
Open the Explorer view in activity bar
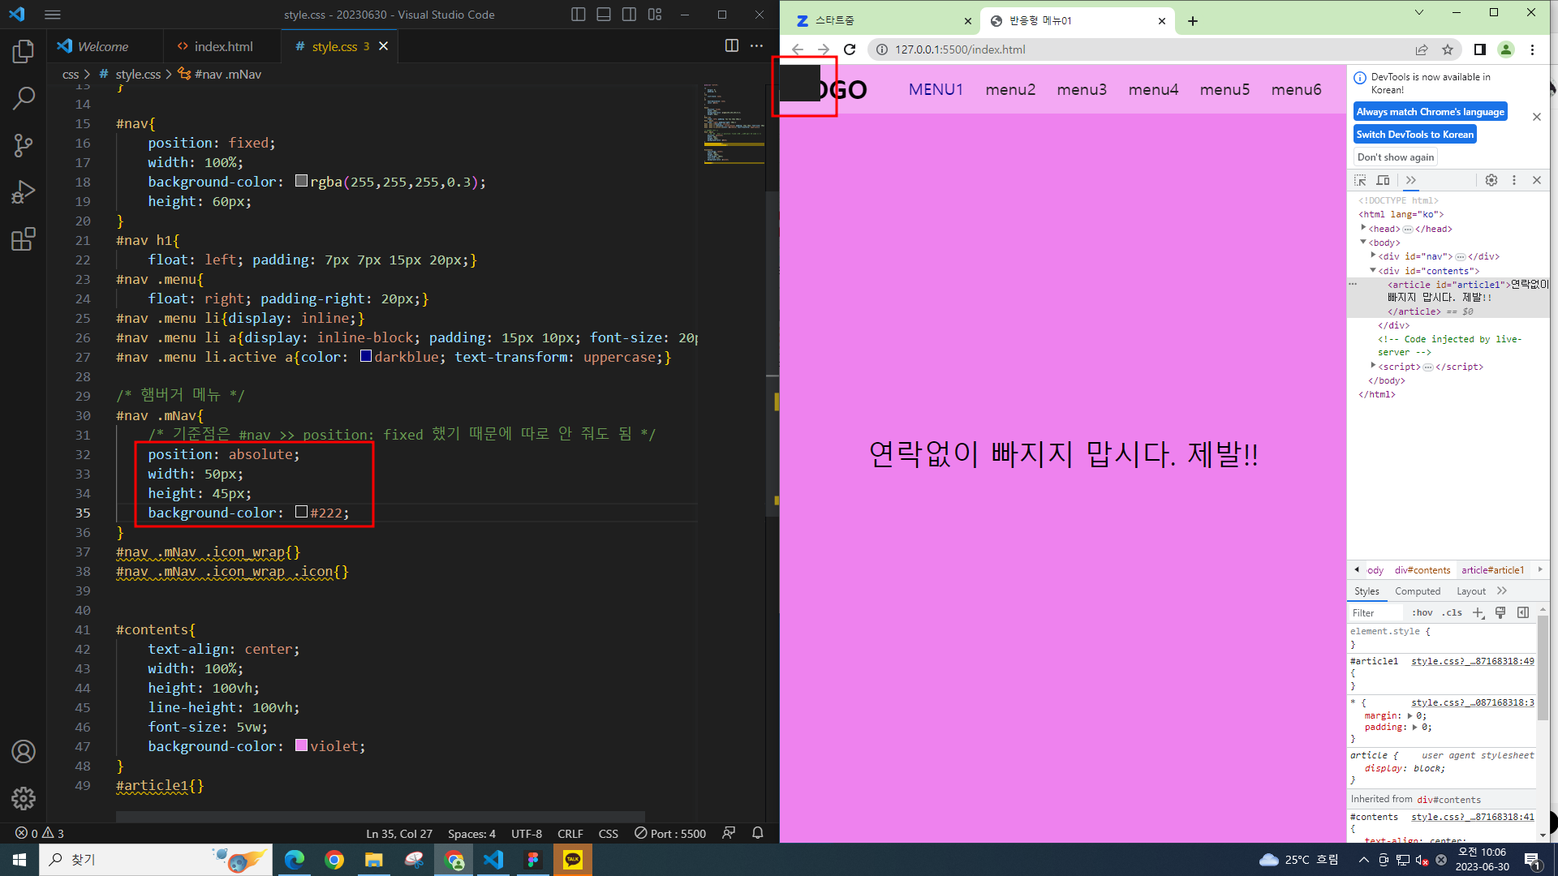(x=24, y=52)
